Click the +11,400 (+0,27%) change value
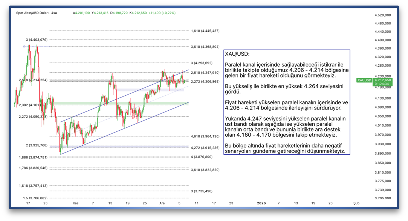Image resolution: width=408 pixels, height=221 pixels. [162, 13]
